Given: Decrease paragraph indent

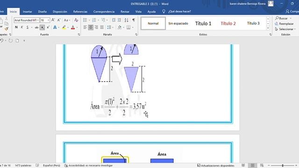Looking at the screenshot, I should point(114,20).
